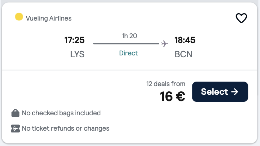Image resolution: width=260 pixels, height=146 pixels.
Task: Click the 16 € price
Action: (x=172, y=97)
